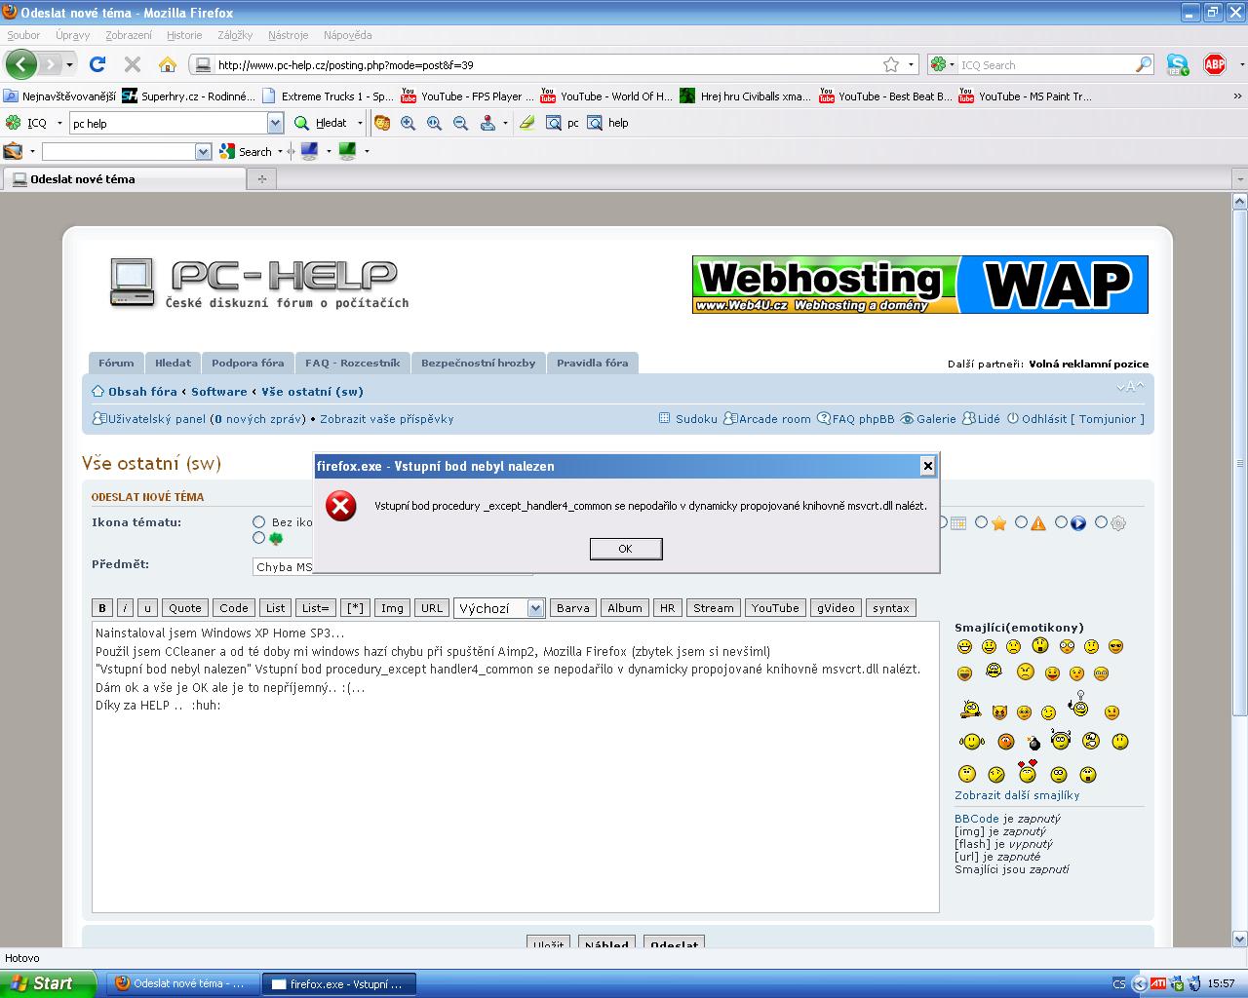Click inside the post message text area
1248x998 pixels.
click(x=515, y=799)
